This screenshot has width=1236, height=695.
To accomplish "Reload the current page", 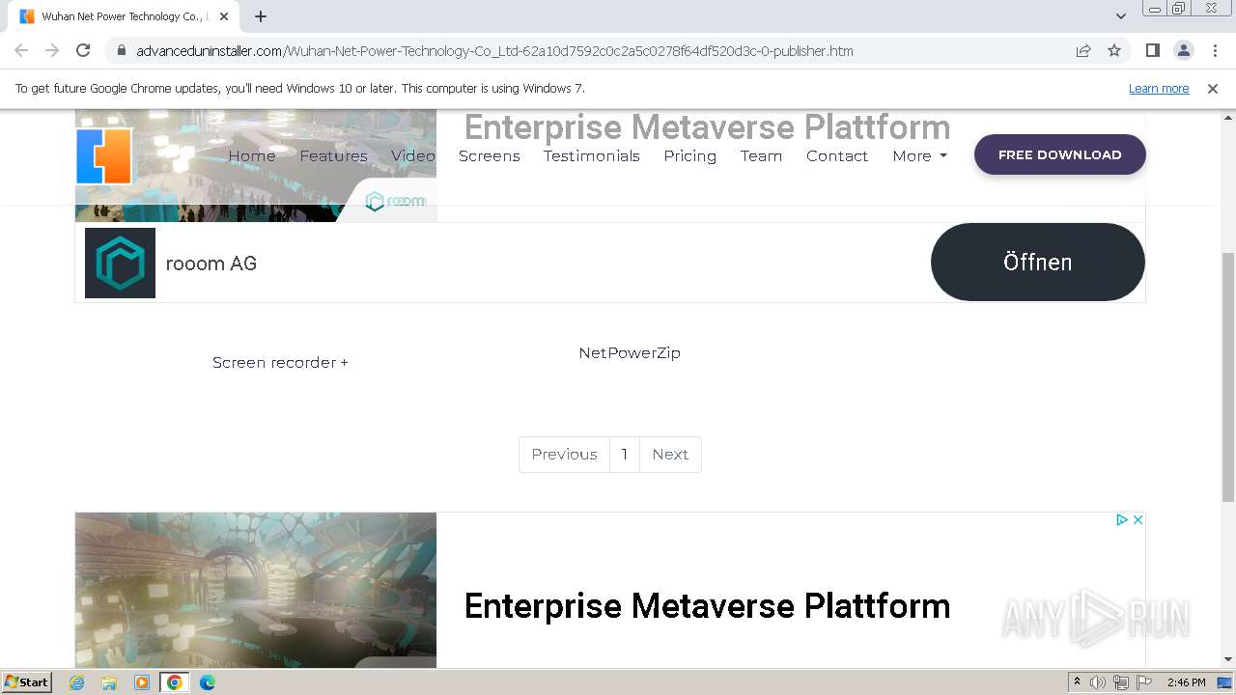I will 83,50.
